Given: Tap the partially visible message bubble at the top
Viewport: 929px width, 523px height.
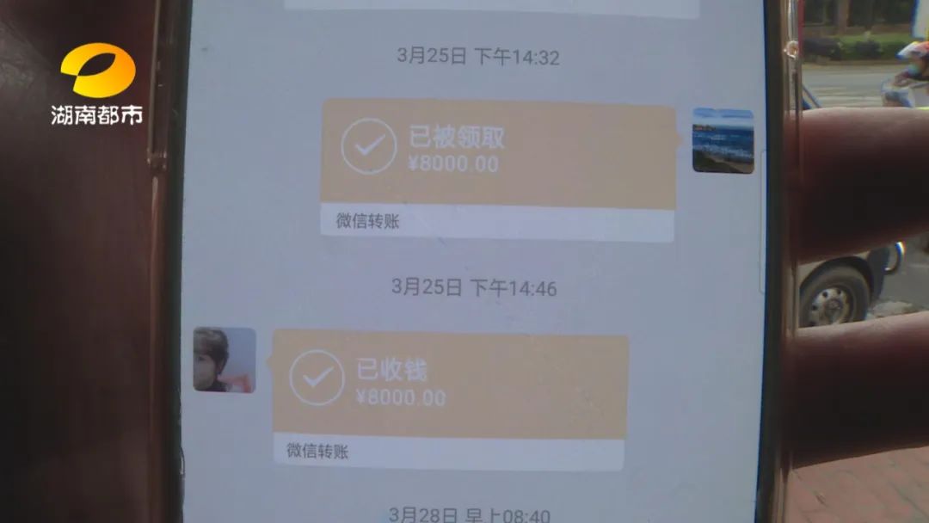Looking at the screenshot, I should (x=492, y=7).
